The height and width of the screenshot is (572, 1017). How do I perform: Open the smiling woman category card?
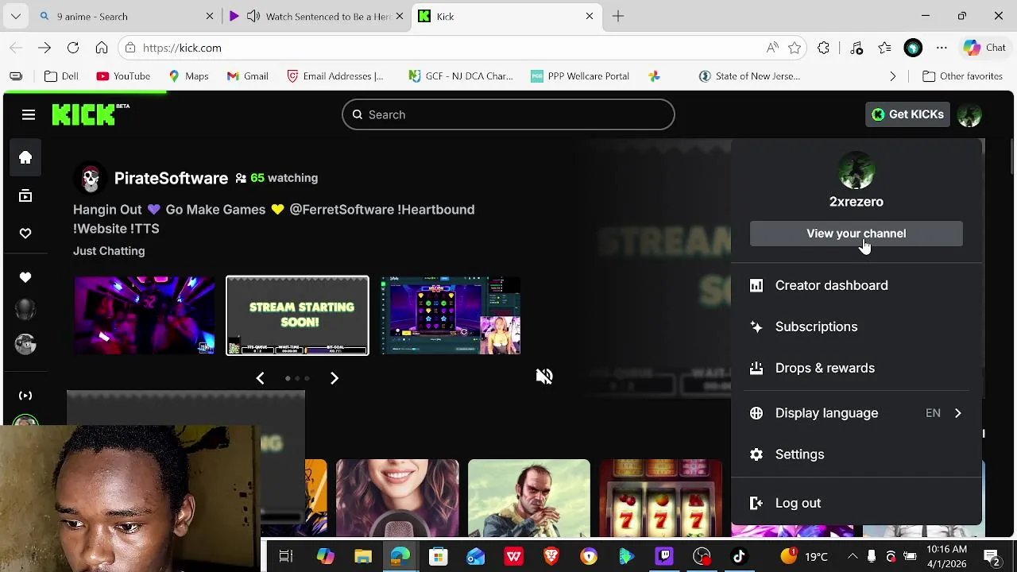pos(397,498)
